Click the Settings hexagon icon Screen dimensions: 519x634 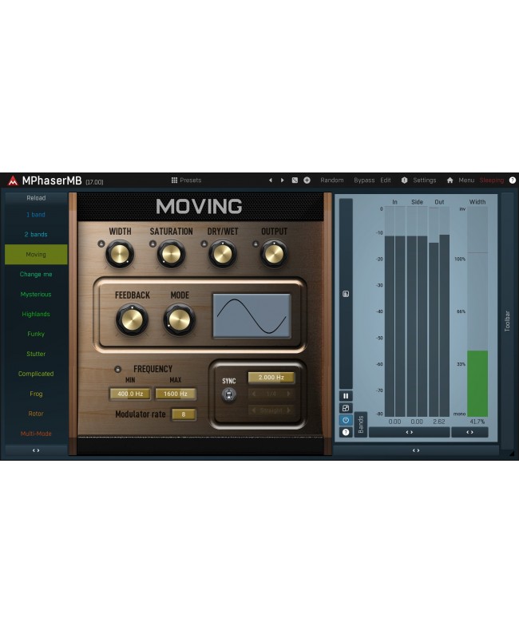[x=404, y=180]
